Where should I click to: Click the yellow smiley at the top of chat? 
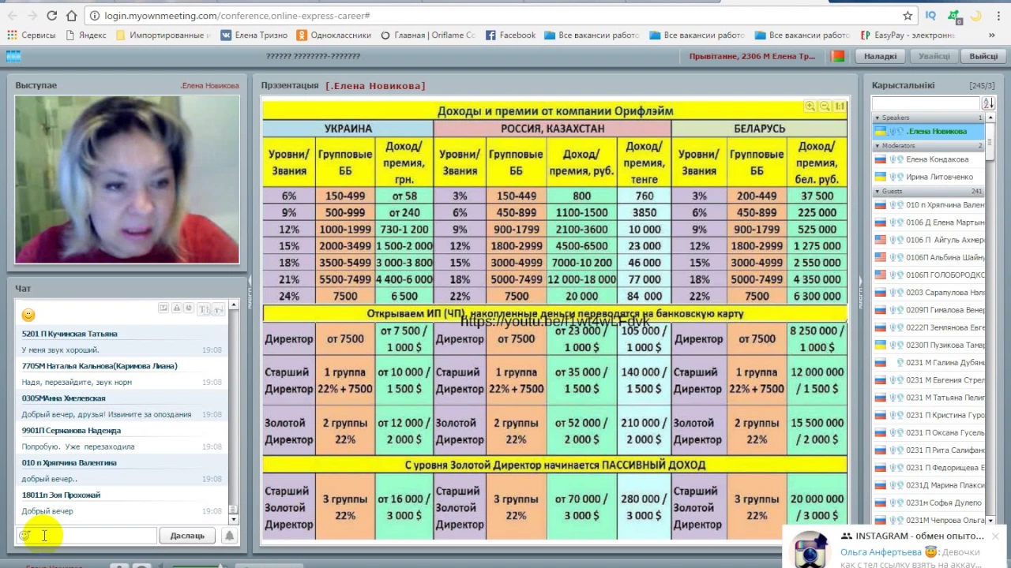[28, 315]
